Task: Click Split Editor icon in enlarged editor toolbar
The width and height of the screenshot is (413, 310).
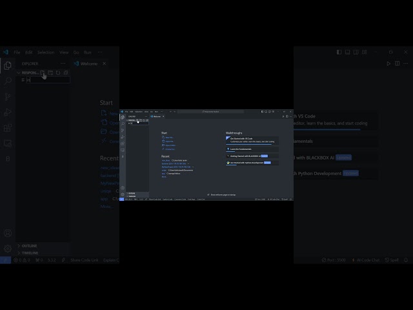Action: (398, 63)
